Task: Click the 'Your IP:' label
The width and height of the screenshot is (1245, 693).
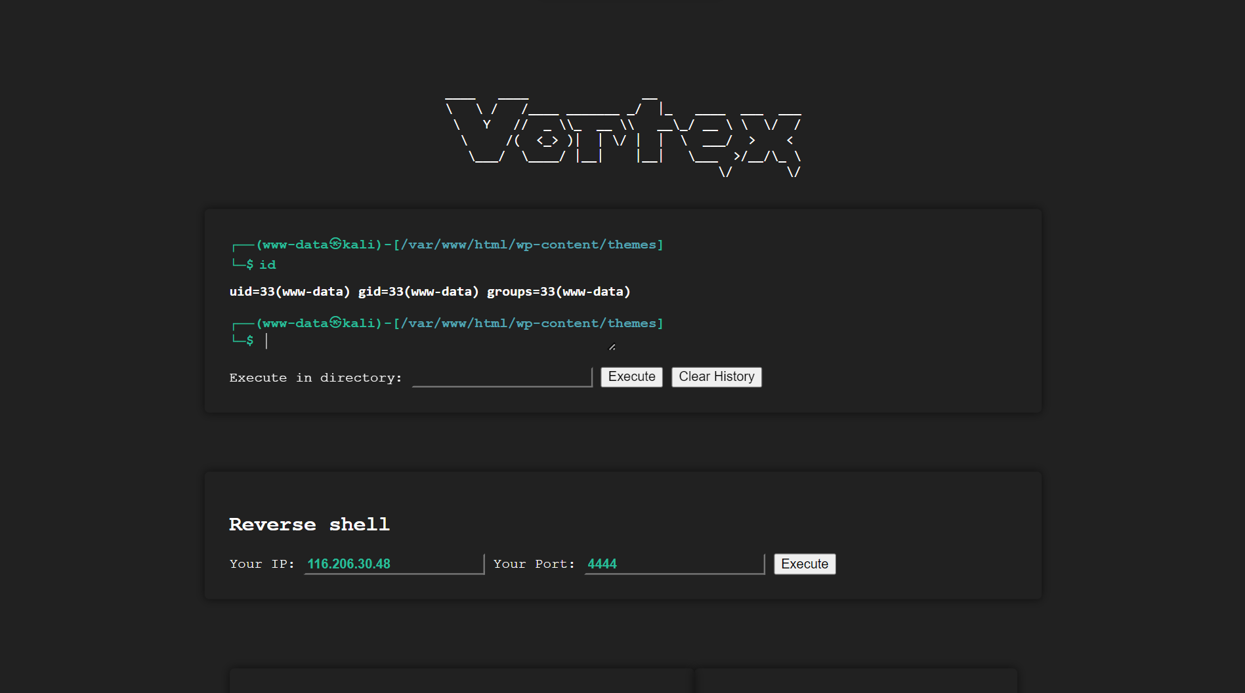Action: (262, 564)
